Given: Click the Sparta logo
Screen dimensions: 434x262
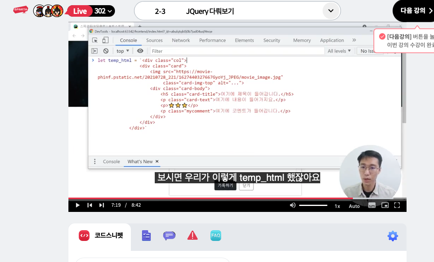Looking at the screenshot, I should tap(20, 10).
